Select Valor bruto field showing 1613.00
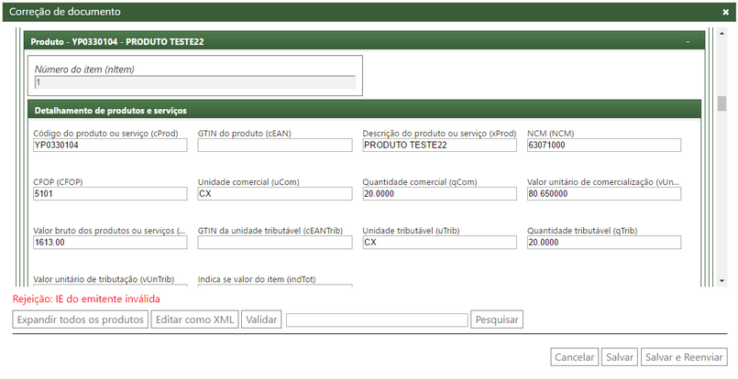The image size is (738, 379). click(x=110, y=243)
